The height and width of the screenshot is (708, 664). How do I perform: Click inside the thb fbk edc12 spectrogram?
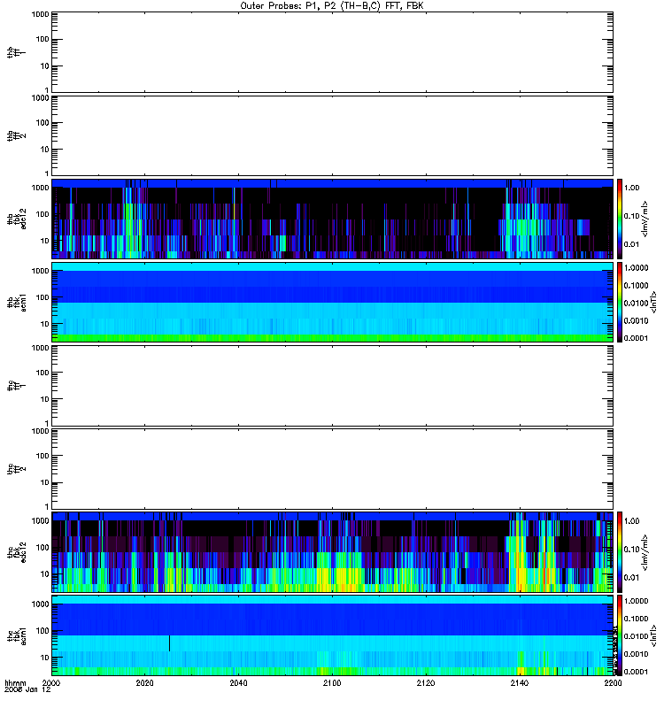point(332,219)
